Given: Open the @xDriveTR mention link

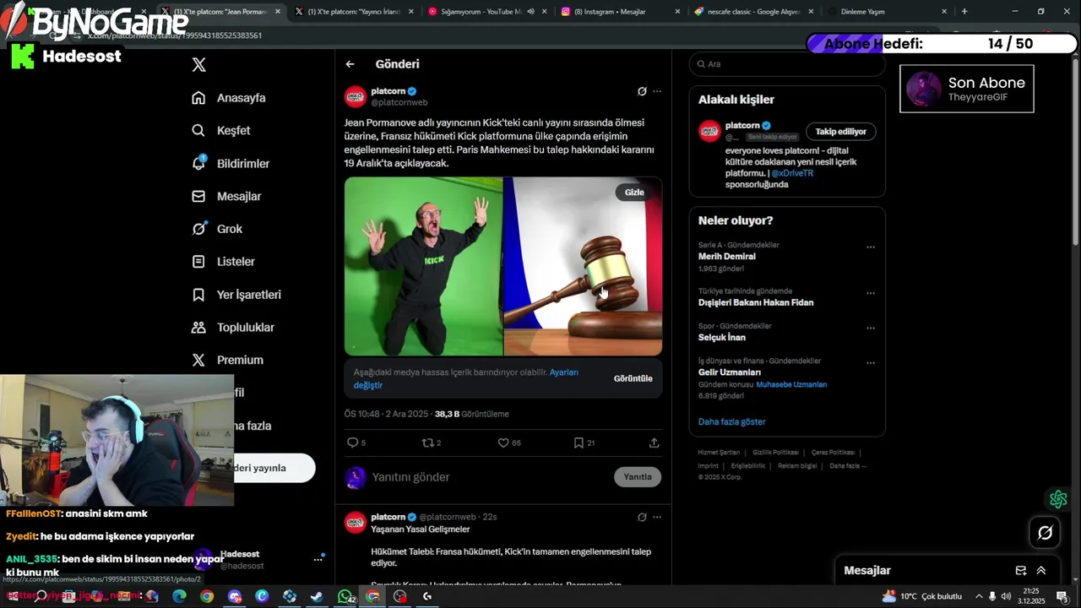Looking at the screenshot, I should [792, 173].
